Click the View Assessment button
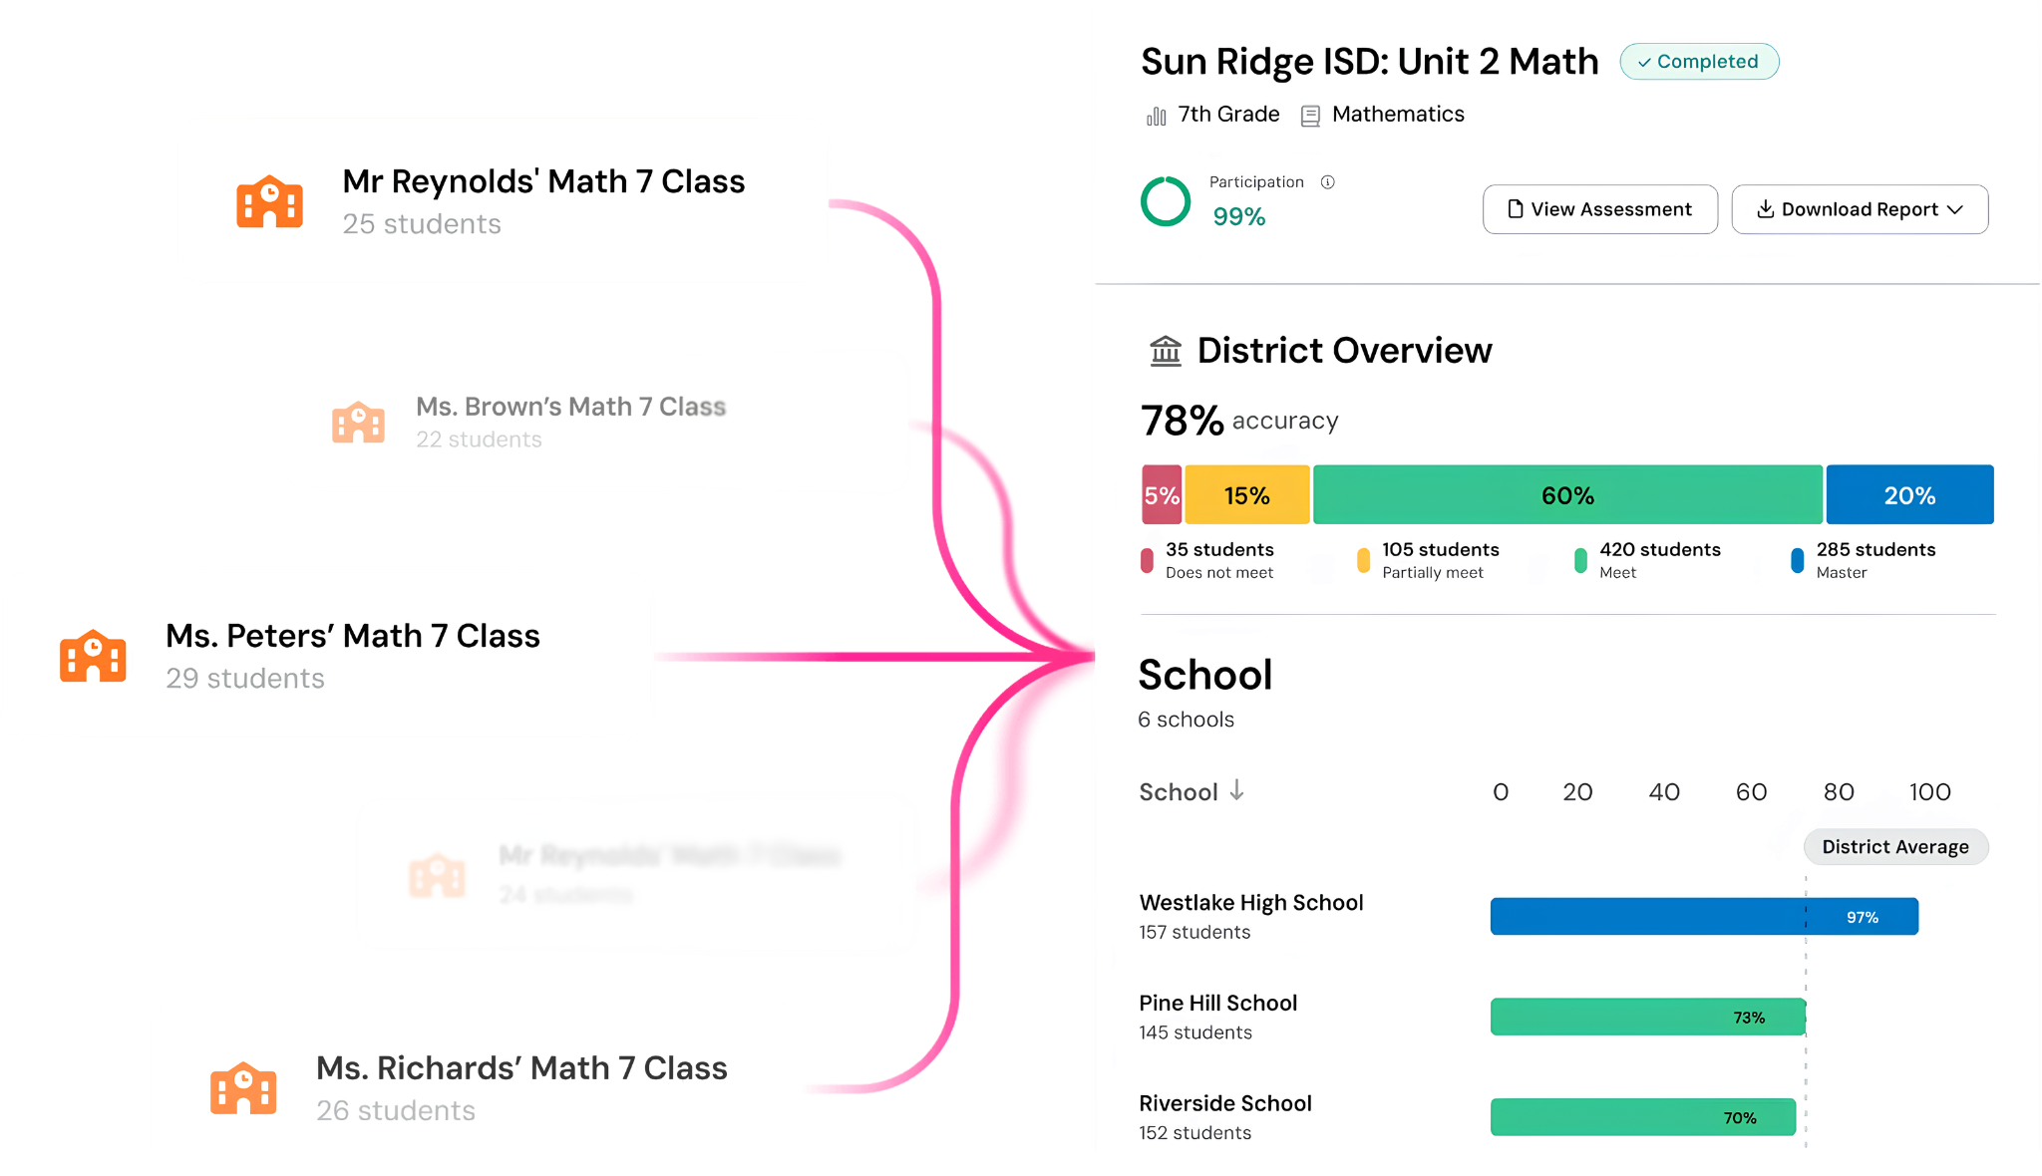 (1600, 209)
